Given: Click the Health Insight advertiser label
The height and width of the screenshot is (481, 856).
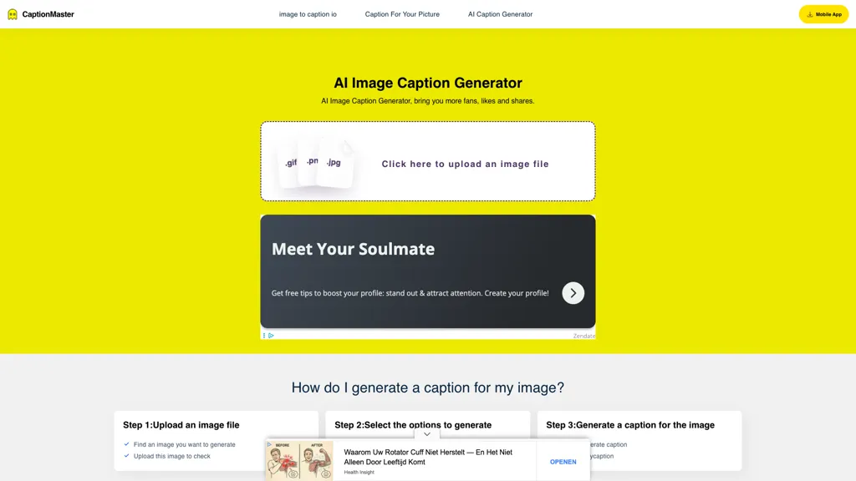Looking at the screenshot, I should [x=359, y=473].
